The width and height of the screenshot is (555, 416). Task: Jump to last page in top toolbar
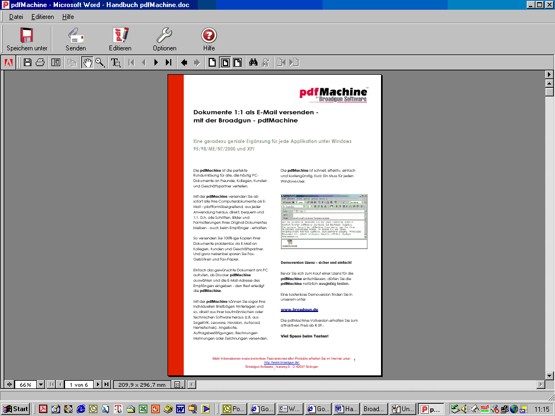pos(169,63)
